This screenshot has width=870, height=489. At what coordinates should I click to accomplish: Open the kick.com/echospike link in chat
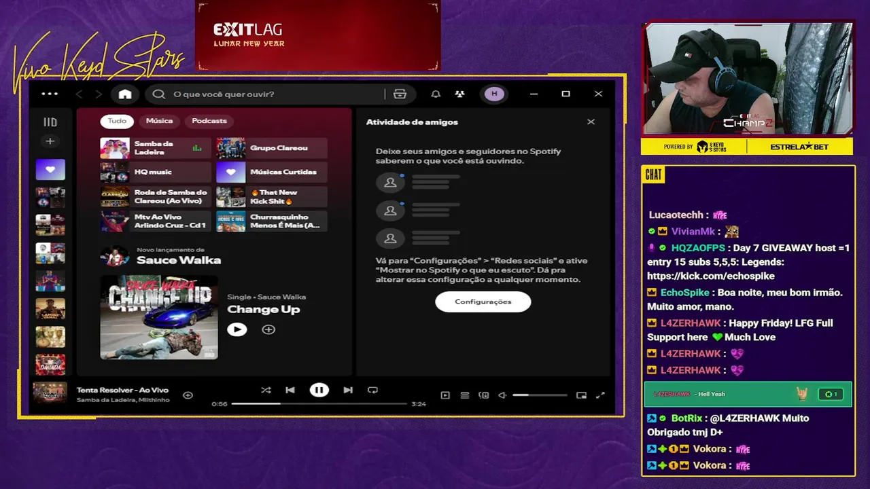pos(711,276)
